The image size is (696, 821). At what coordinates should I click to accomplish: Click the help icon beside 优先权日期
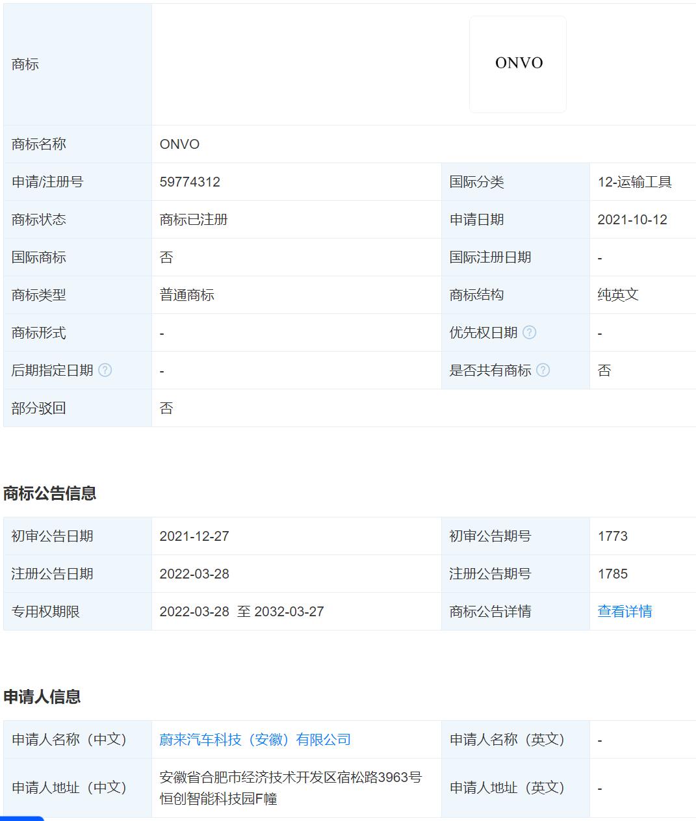[x=530, y=333]
